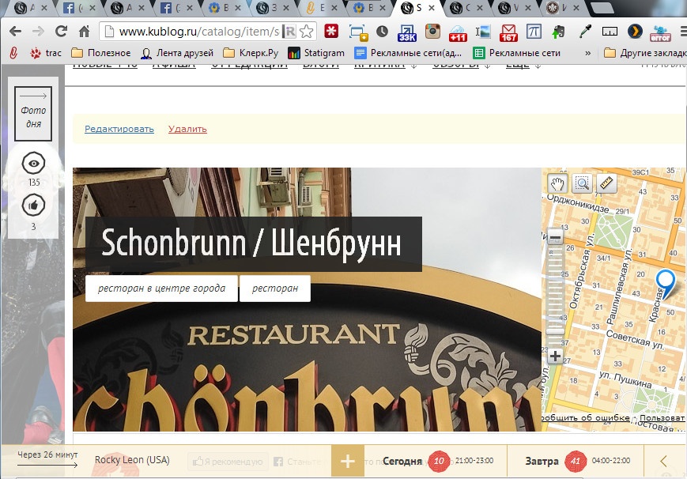This screenshot has height=479, width=687.
Task: Click the trac bookmark
Action: pos(46,53)
